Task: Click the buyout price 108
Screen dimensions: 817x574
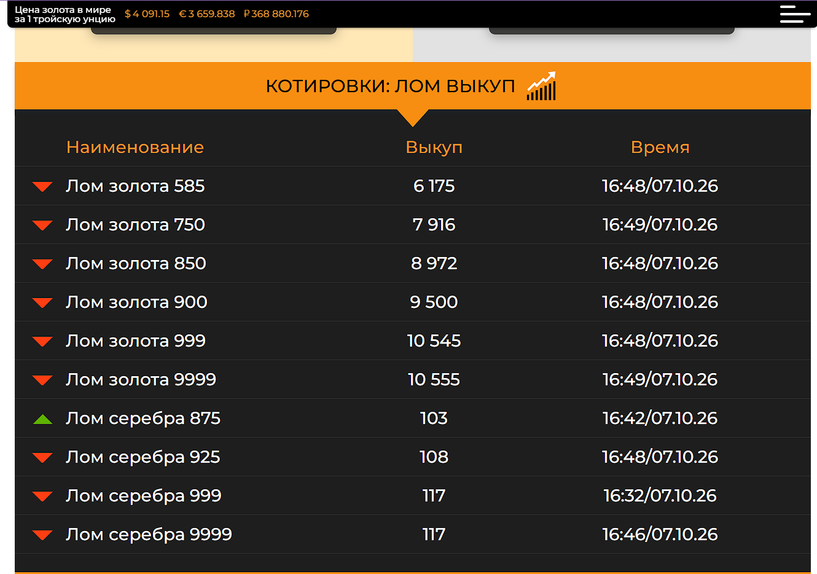Action: tap(434, 457)
